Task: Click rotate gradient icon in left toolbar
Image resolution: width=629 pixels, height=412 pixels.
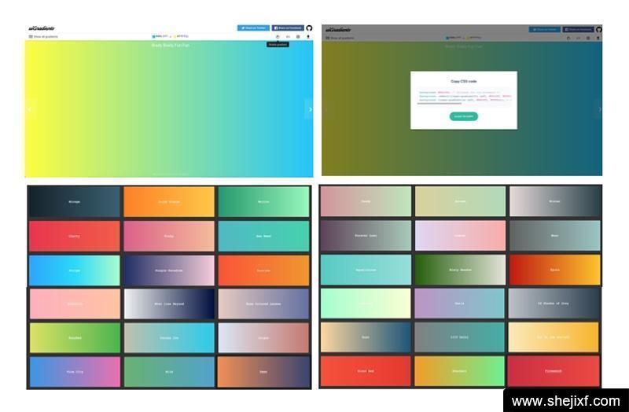Action: 278,37
